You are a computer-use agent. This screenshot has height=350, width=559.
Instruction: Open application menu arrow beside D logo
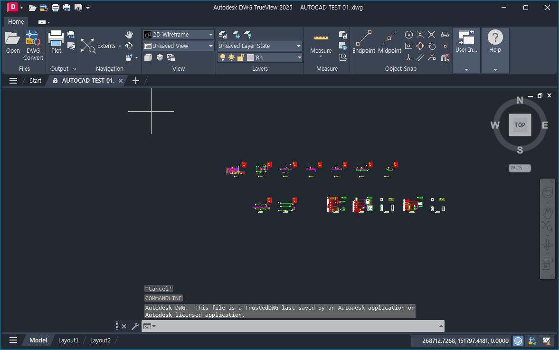(x=21, y=8)
